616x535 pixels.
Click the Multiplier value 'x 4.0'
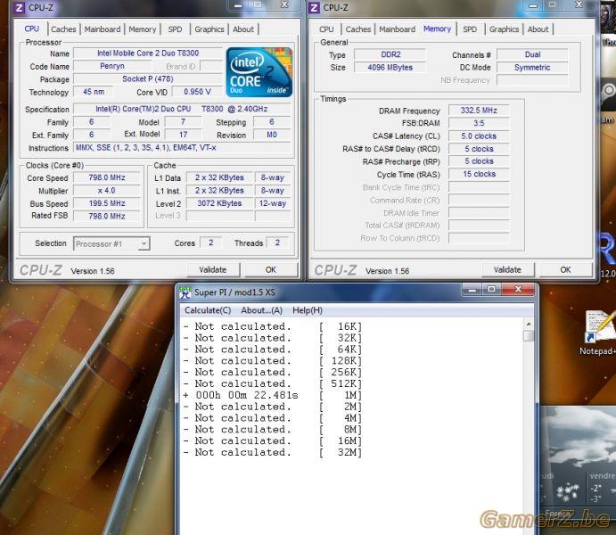pyautogui.click(x=106, y=191)
